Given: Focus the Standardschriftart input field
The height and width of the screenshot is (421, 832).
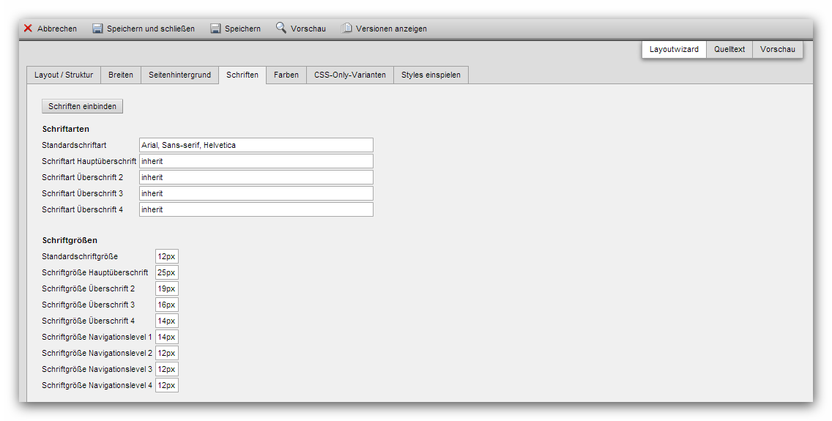Looking at the screenshot, I should click(256, 145).
